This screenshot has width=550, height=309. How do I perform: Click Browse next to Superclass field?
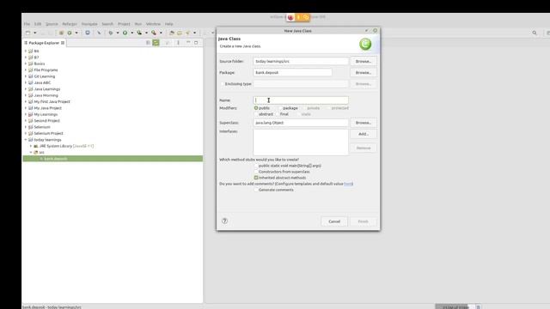tap(364, 123)
